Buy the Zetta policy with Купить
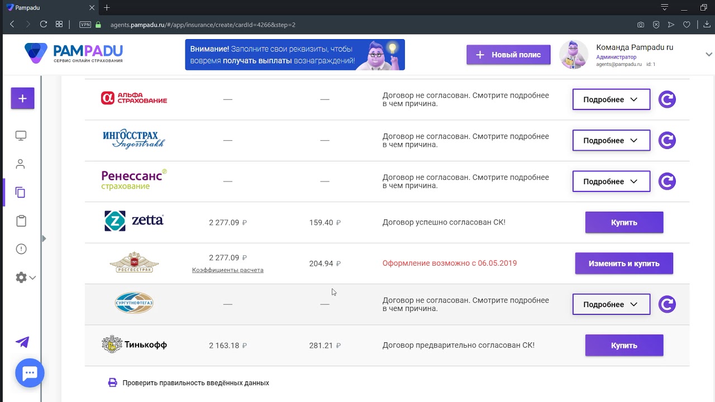715x402 pixels. tap(624, 222)
